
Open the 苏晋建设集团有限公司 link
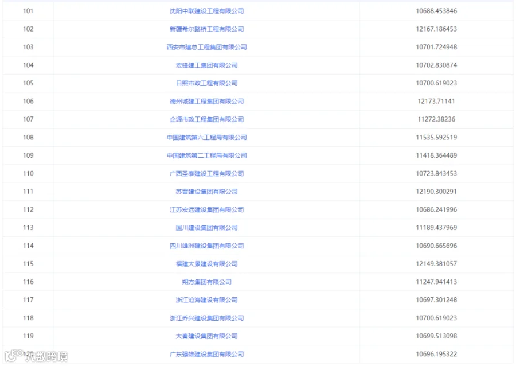(206, 192)
